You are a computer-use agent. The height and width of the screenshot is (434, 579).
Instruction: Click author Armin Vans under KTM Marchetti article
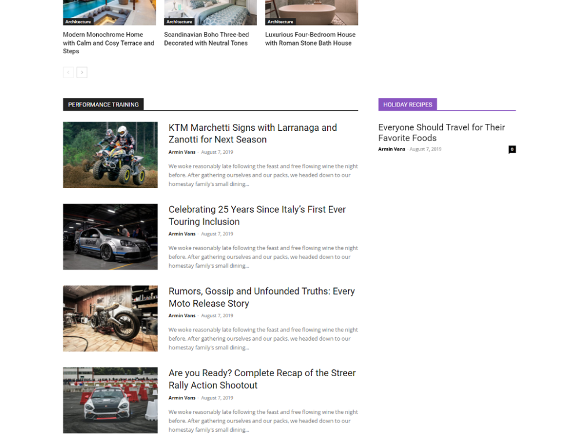tap(182, 152)
